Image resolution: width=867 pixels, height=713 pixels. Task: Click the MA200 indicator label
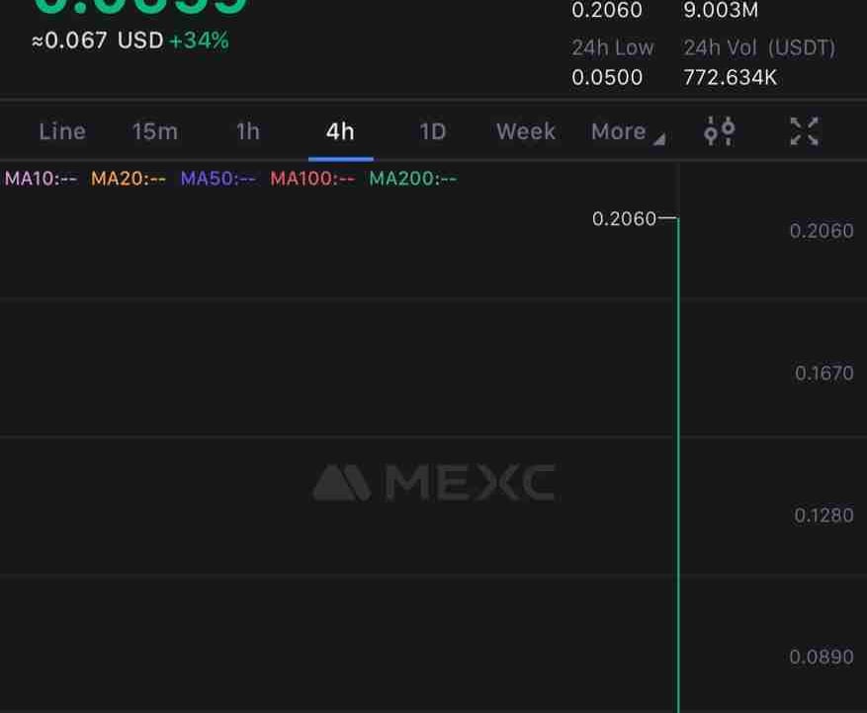[x=413, y=179]
